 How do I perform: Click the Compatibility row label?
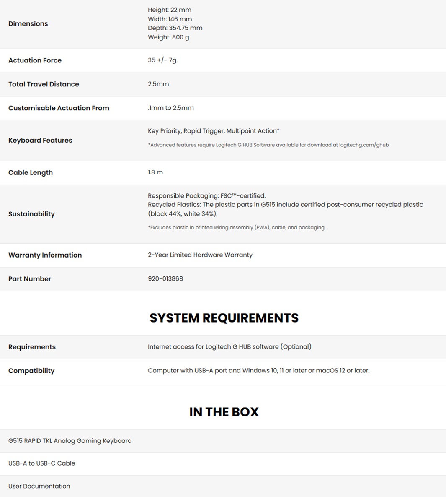point(31,371)
